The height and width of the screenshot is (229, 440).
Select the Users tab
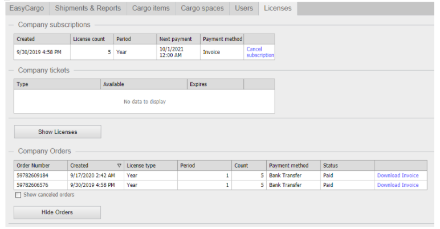244,8
